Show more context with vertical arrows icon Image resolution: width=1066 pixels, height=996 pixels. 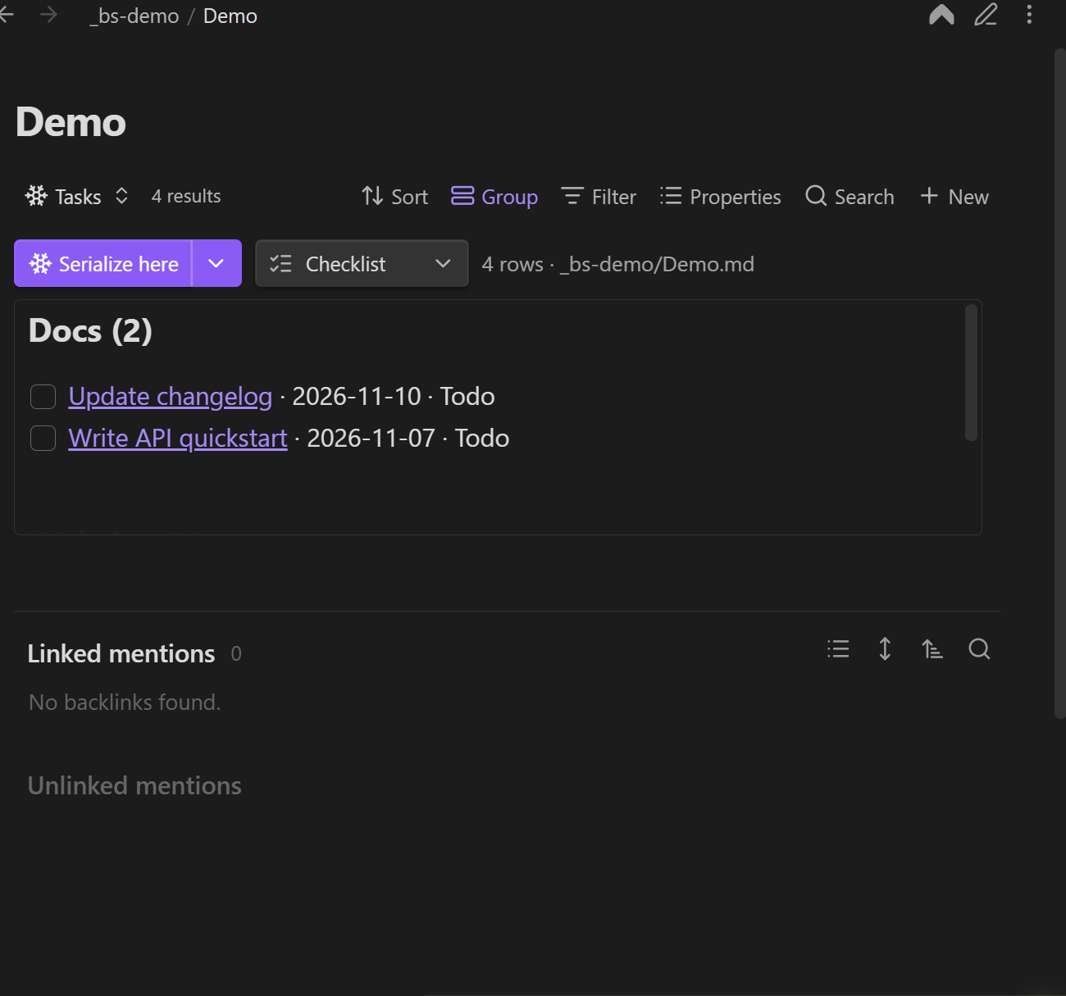(885, 649)
